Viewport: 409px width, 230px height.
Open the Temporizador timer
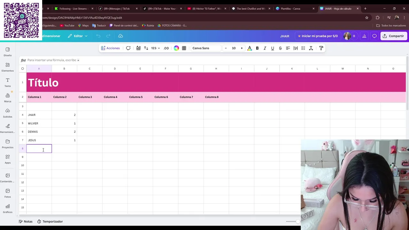50,221
